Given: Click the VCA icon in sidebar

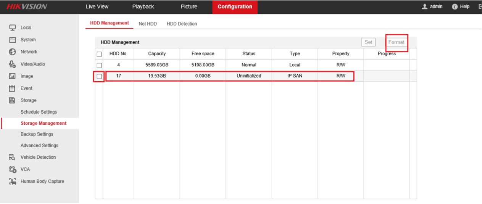Looking at the screenshot, I should [13, 169].
